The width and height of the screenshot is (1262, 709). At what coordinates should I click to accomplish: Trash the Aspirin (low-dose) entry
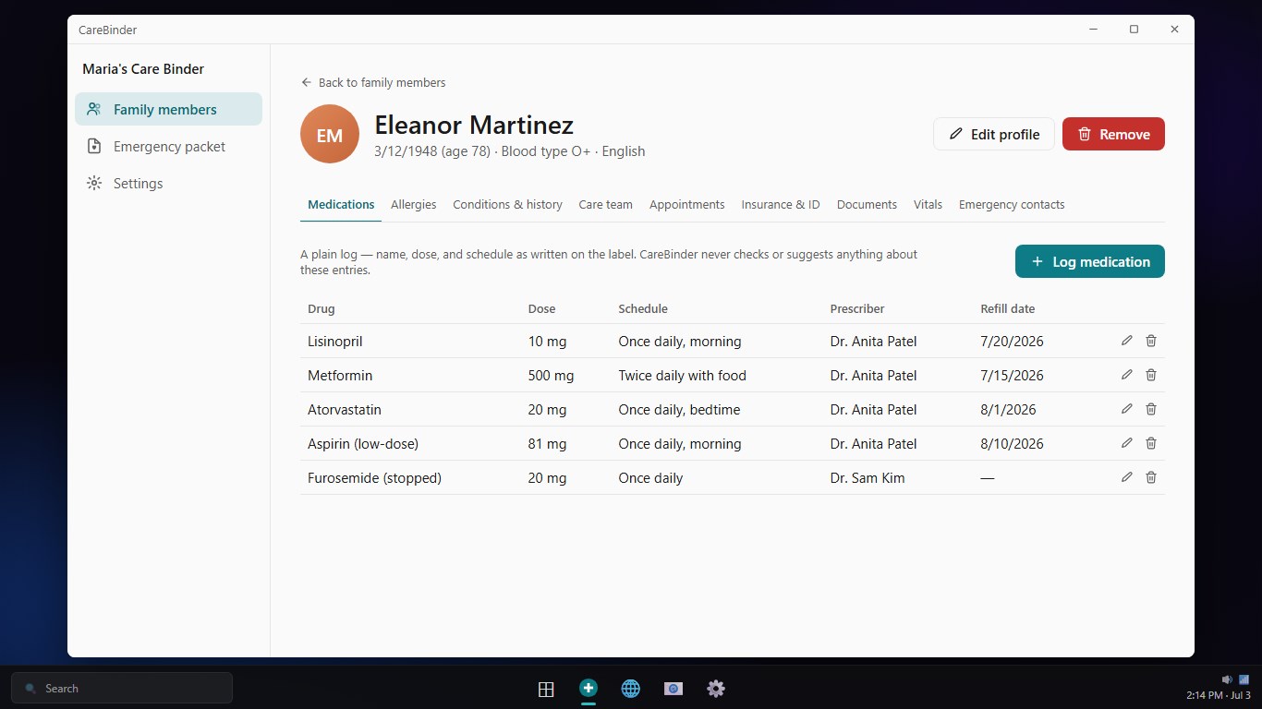click(1151, 443)
